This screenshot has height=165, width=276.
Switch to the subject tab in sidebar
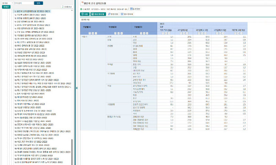[x=6, y=7]
